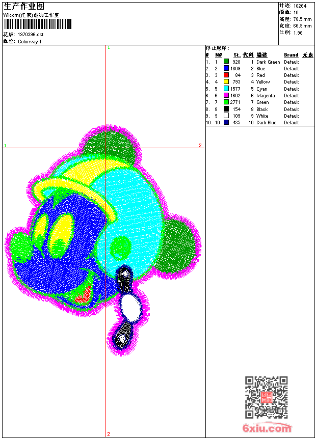The width and height of the screenshot is (316, 438).
Task: Click stitch count 928 in Dark Green row
Action: [236, 62]
